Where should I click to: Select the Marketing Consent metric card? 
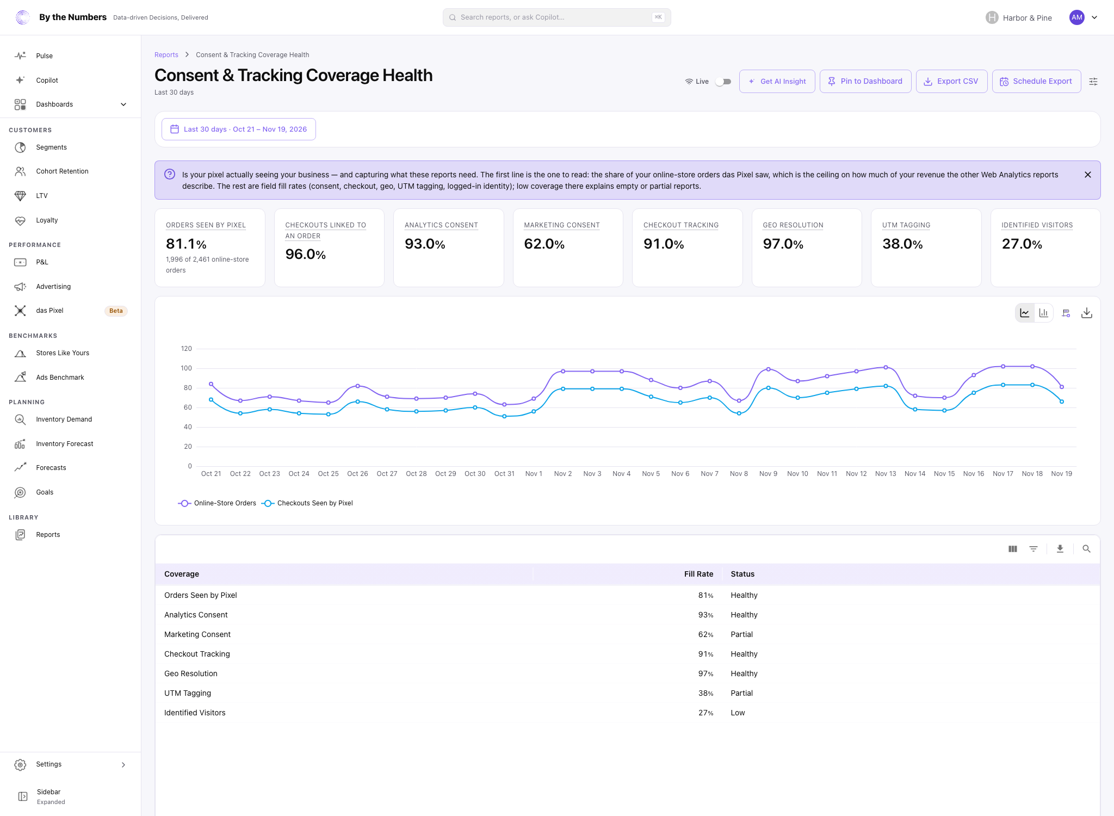click(568, 248)
